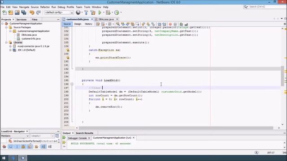The width and height of the screenshot is (287, 161).
Task: Click the Open Project icon
Action: click(17, 13)
